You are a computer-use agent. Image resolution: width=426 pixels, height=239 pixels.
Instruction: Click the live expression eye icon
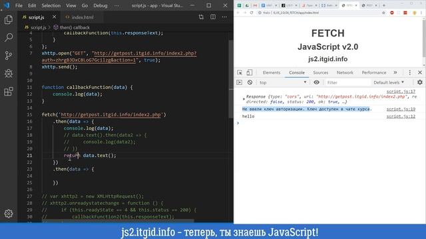click(x=317, y=82)
